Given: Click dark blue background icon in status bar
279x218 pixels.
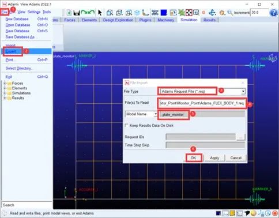Looking at the screenshot, I should (218, 213).
